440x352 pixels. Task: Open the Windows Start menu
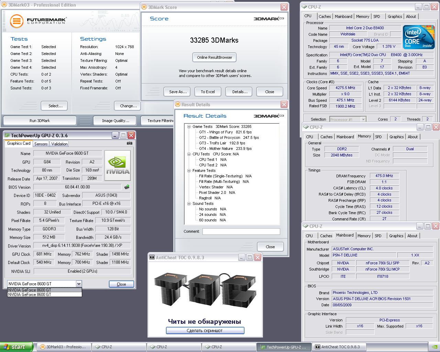tap(16, 347)
